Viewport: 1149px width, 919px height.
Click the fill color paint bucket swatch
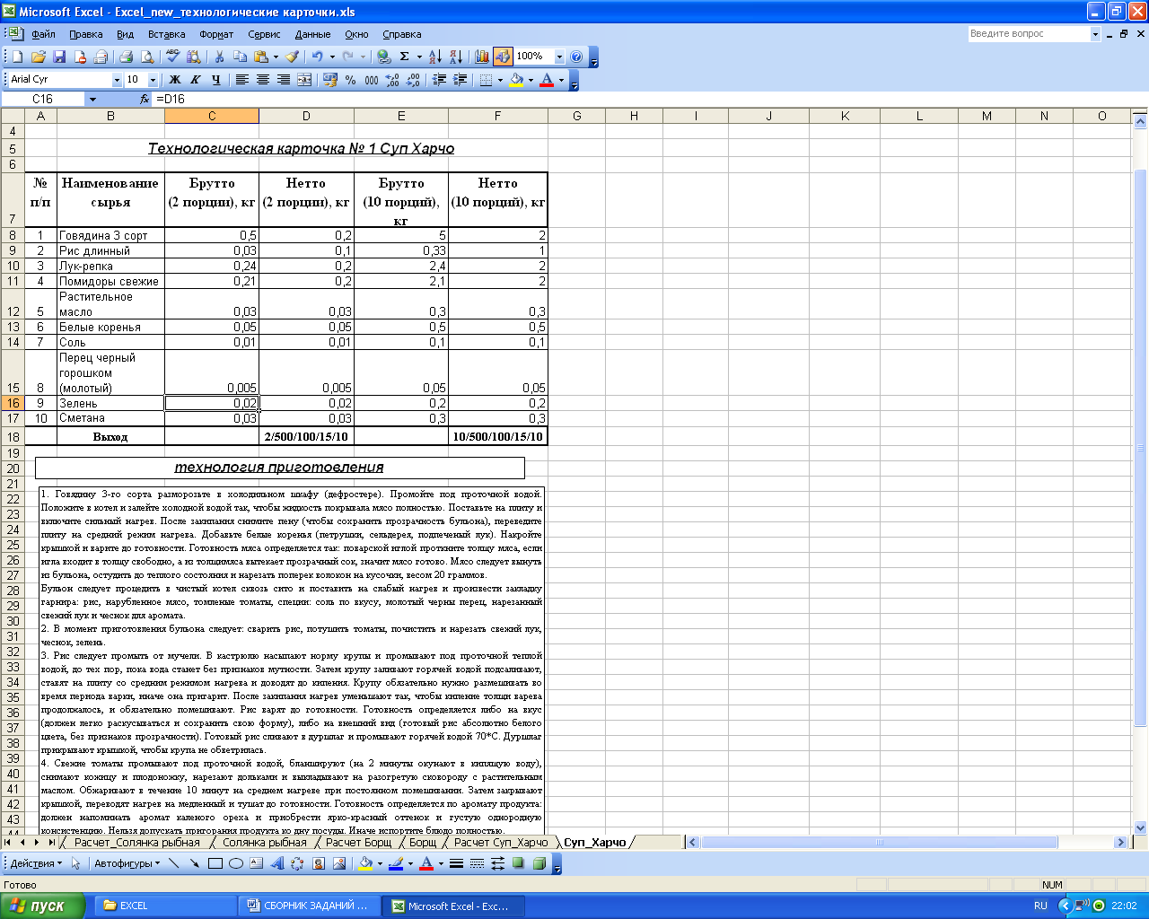[x=516, y=80]
